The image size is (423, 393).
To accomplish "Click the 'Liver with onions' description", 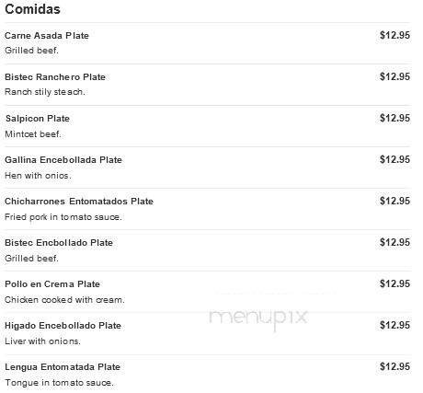I will [42, 341].
